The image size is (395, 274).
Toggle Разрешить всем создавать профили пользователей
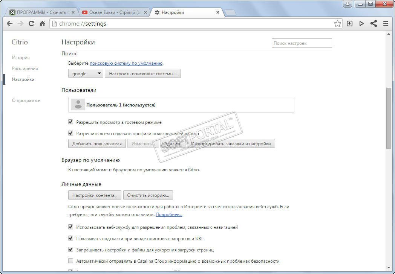pos(70,133)
